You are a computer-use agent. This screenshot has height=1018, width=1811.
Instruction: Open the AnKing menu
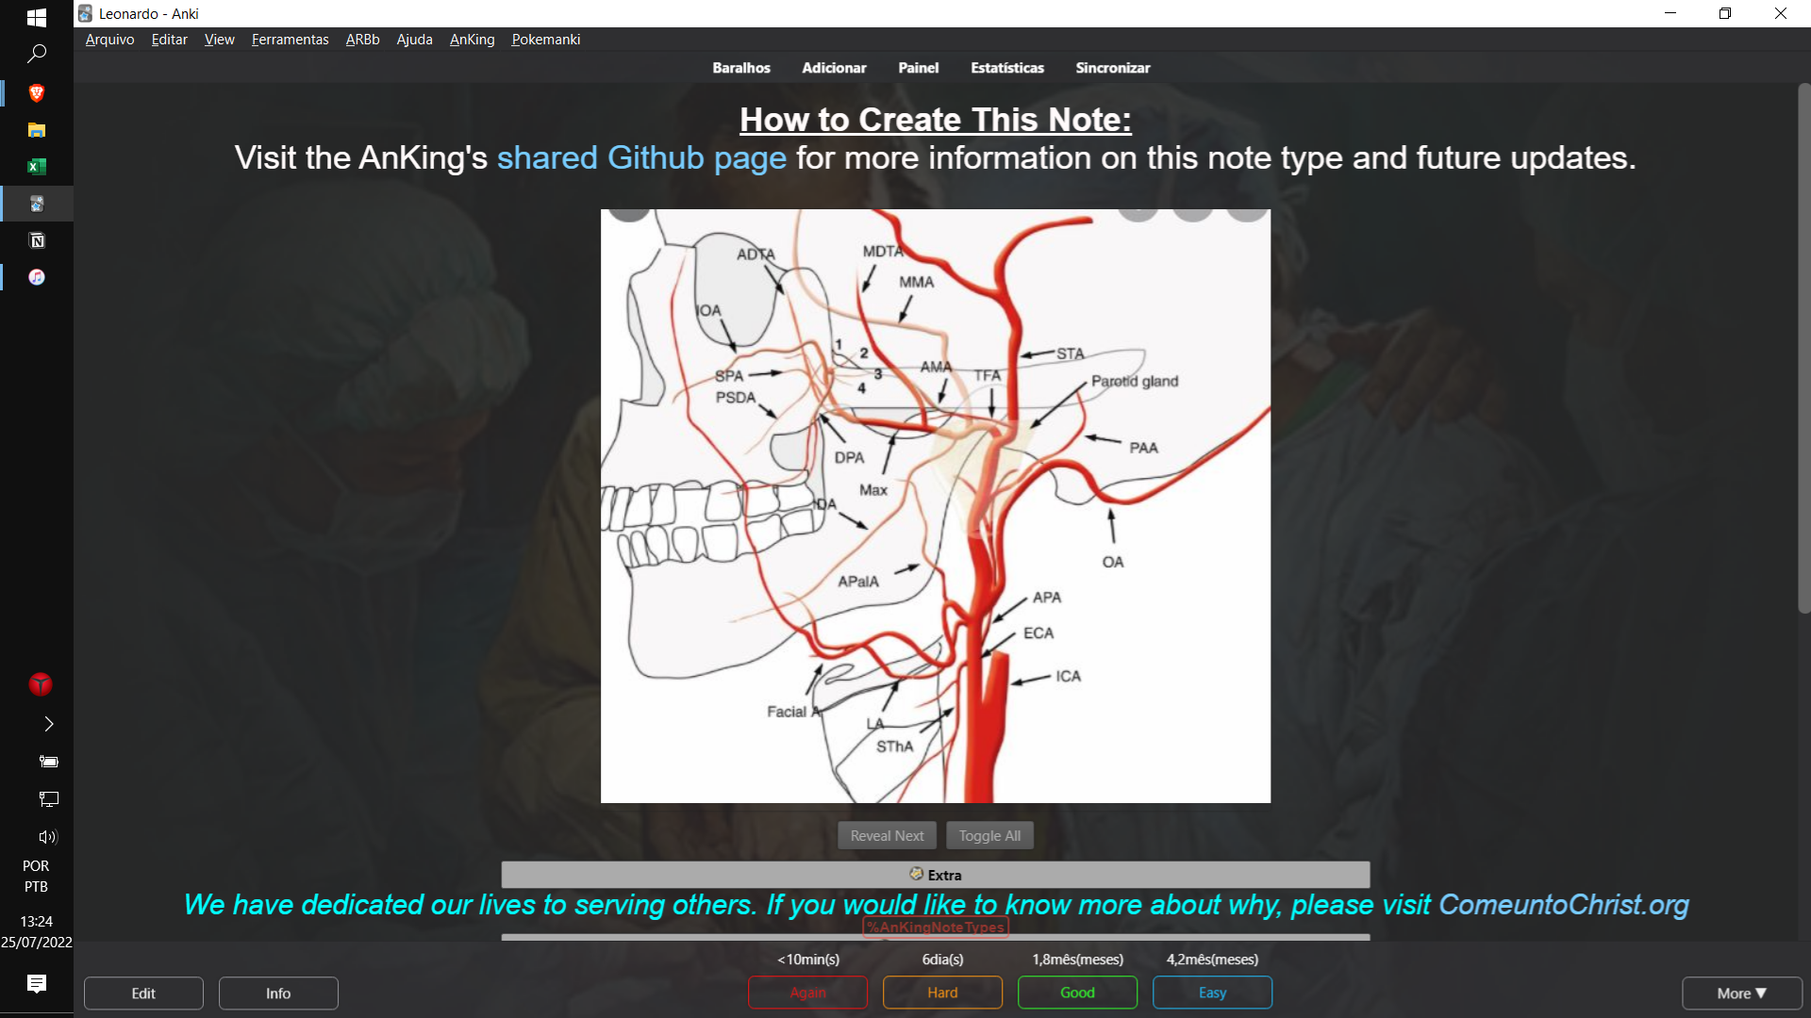(x=472, y=40)
